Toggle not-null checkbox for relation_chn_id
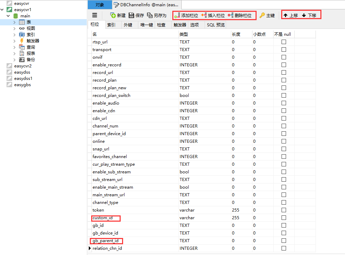Image resolution: width=345 pixels, height=255 pixels. click(x=284, y=248)
